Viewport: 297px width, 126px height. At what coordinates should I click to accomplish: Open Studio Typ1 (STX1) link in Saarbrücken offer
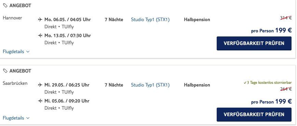click(x=150, y=85)
